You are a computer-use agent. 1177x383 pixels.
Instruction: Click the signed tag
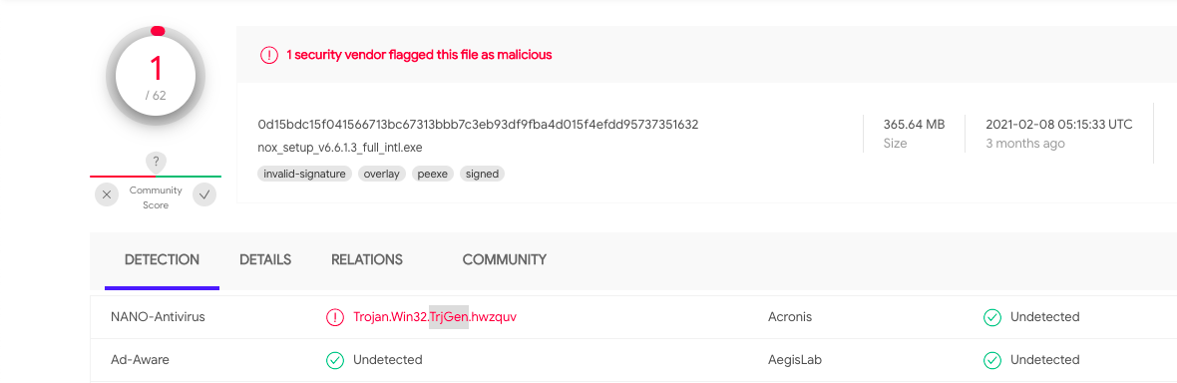[482, 174]
